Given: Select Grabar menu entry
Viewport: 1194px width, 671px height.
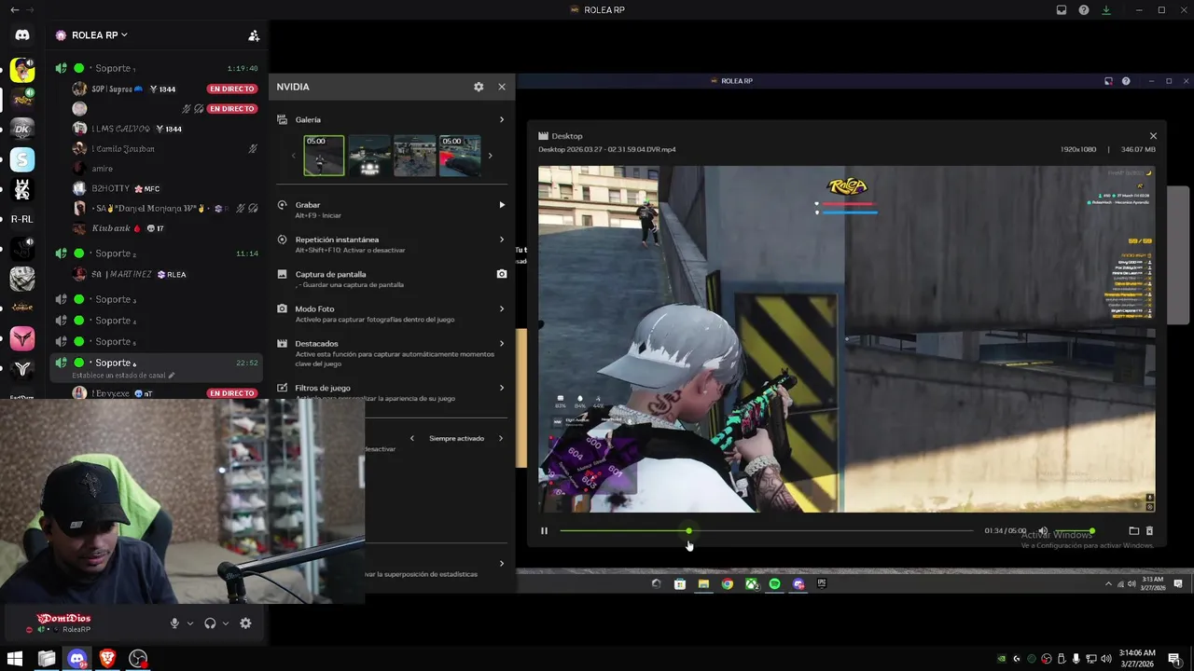Looking at the screenshot, I should click(308, 205).
